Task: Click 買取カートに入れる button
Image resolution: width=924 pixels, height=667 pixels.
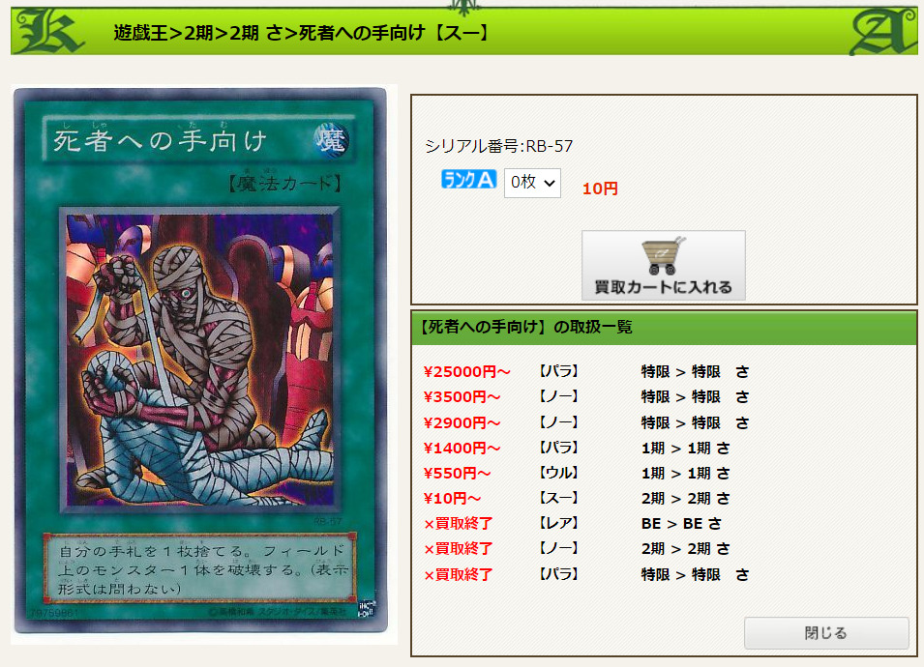Action: tap(664, 265)
